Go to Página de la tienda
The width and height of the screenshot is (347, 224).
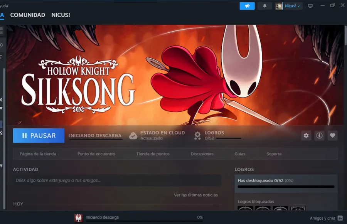(38, 154)
